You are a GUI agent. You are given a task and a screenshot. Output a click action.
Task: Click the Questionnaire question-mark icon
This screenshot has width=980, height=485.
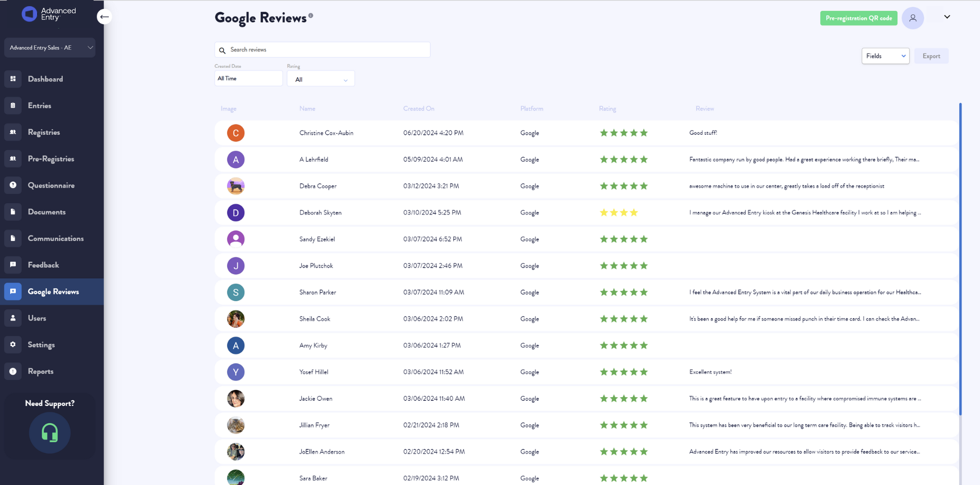tap(13, 185)
